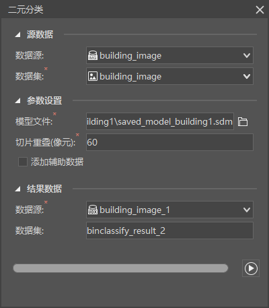Click the 二元分类 title bar text

tap(26, 9)
